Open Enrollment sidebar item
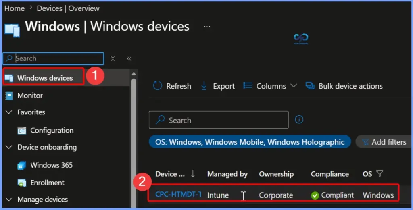Screen dimensions: 413x210 point(48,183)
